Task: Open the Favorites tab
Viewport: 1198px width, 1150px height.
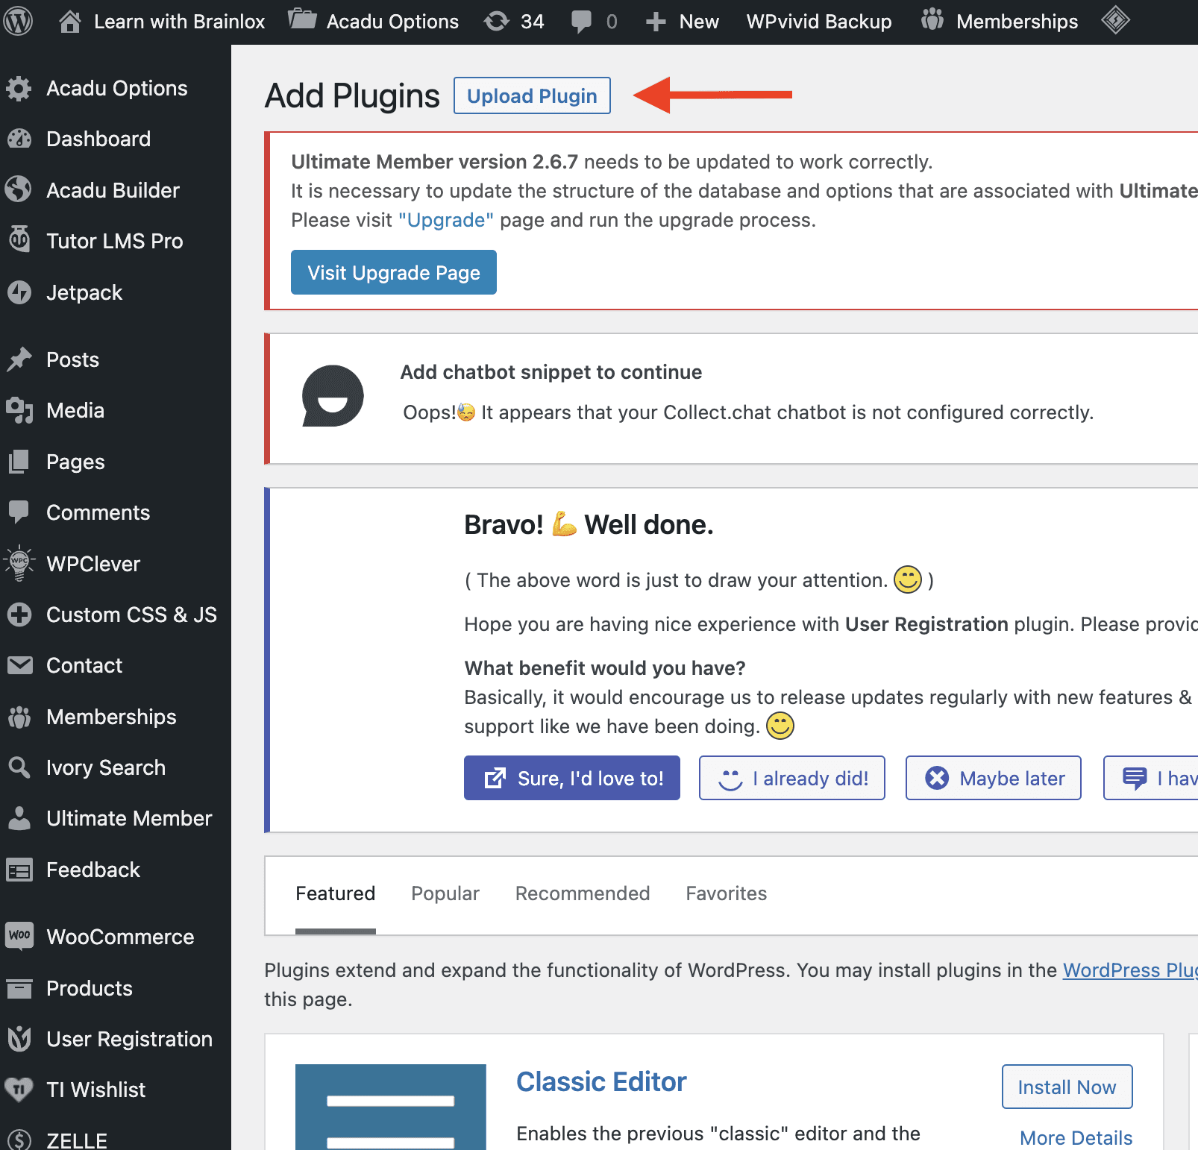Action: tap(726, 893)
